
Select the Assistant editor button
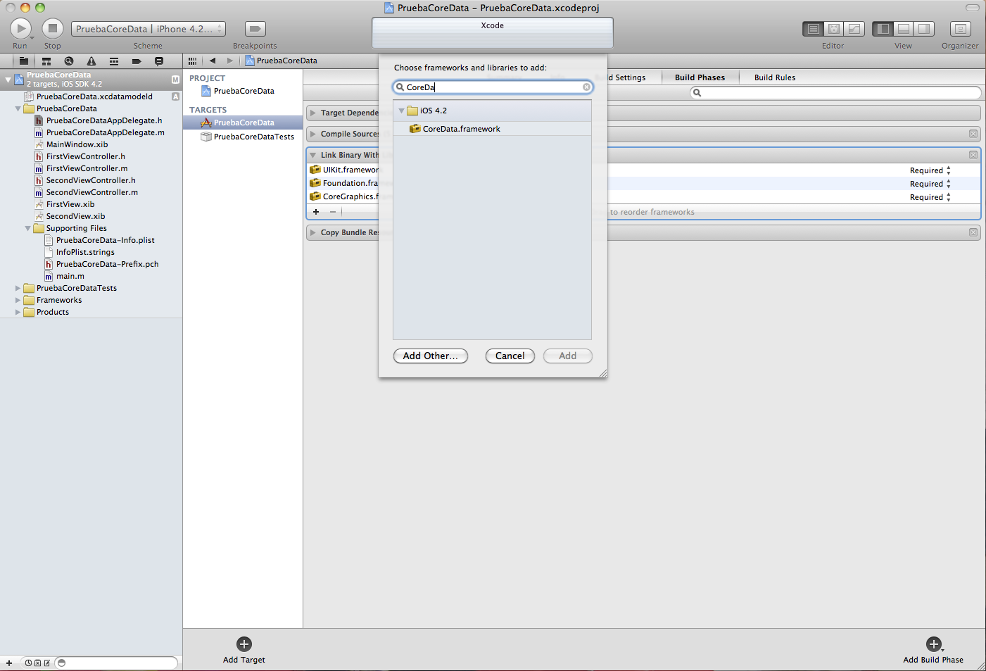834,29
